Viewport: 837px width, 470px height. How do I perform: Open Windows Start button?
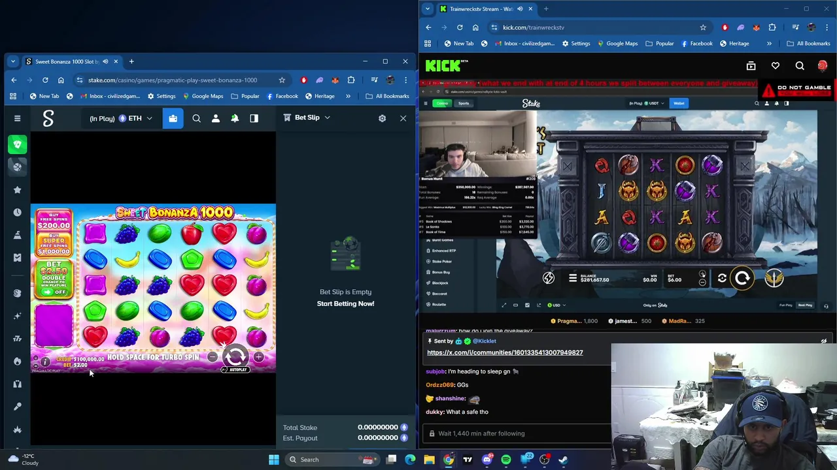click(274, 460)
